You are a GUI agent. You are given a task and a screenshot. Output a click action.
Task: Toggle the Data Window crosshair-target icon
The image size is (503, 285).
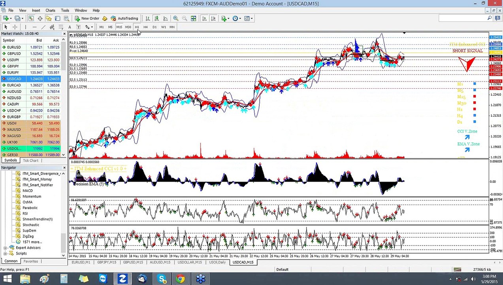(x=40, y=18)
